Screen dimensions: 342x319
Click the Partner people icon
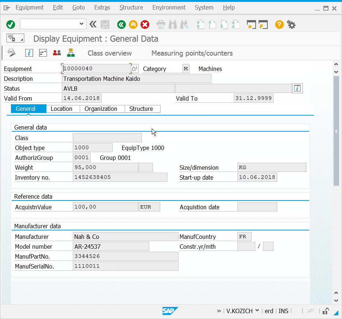tap(57, 53)
